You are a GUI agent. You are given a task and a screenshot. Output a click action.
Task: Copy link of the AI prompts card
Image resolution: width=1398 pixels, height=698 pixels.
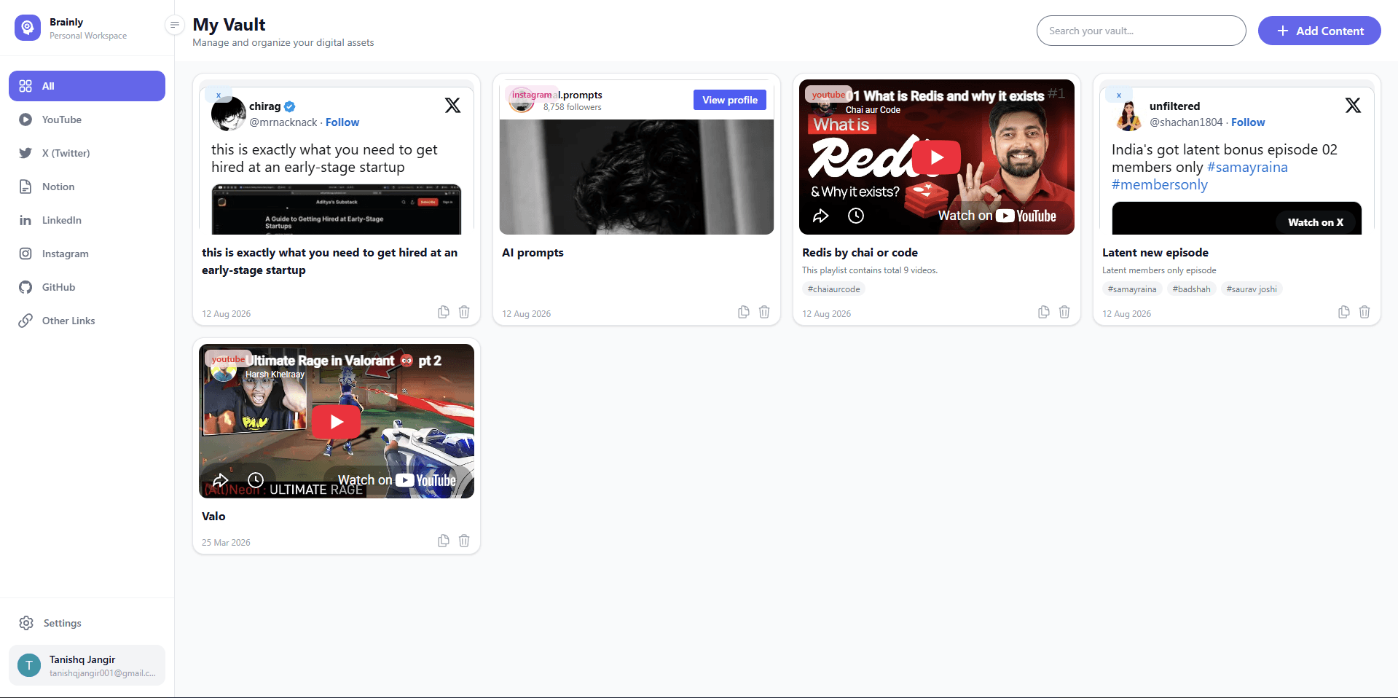tap(743, 312)
